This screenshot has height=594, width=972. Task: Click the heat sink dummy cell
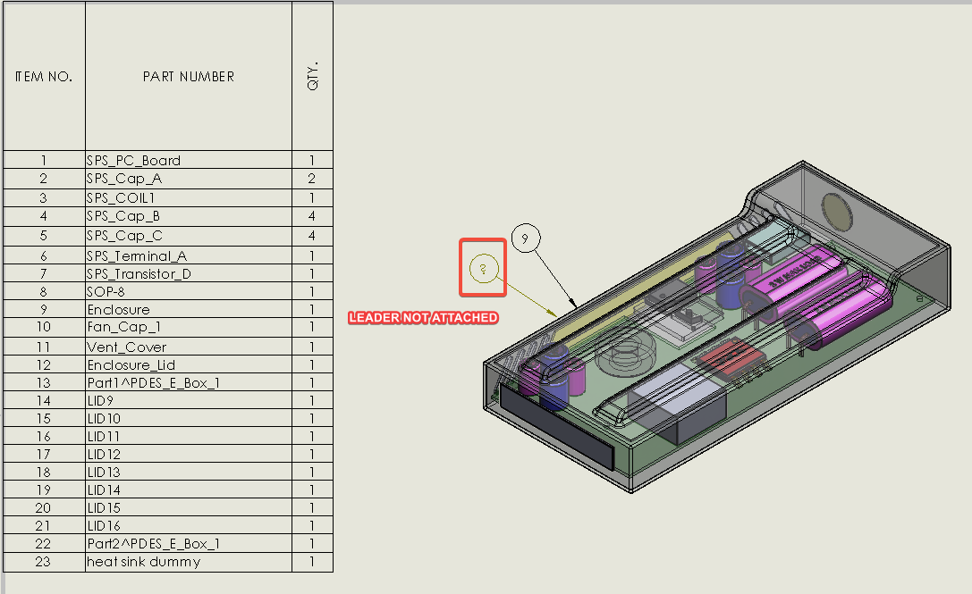[x=189, y=562]
